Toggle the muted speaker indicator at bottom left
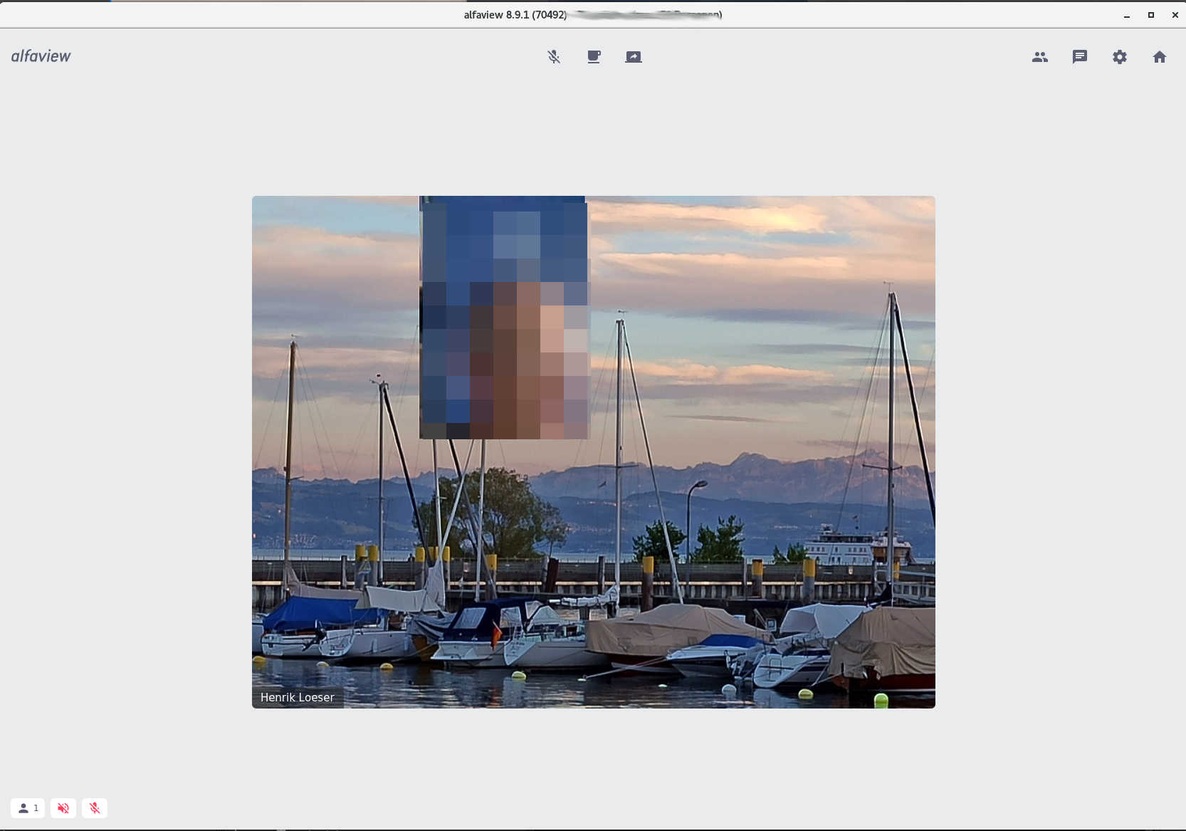The height and width of the screenshot is (831, 1186). coord(63,808)
